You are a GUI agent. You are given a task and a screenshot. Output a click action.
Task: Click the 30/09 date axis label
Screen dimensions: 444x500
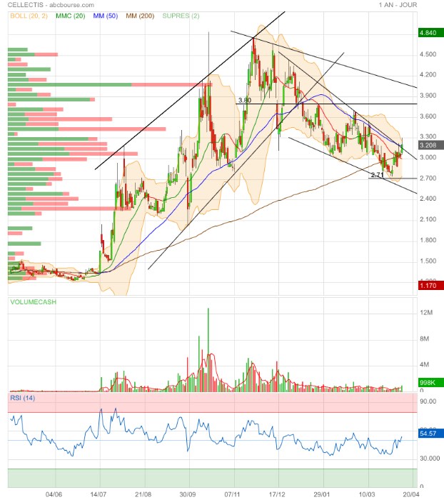point(188,494)
